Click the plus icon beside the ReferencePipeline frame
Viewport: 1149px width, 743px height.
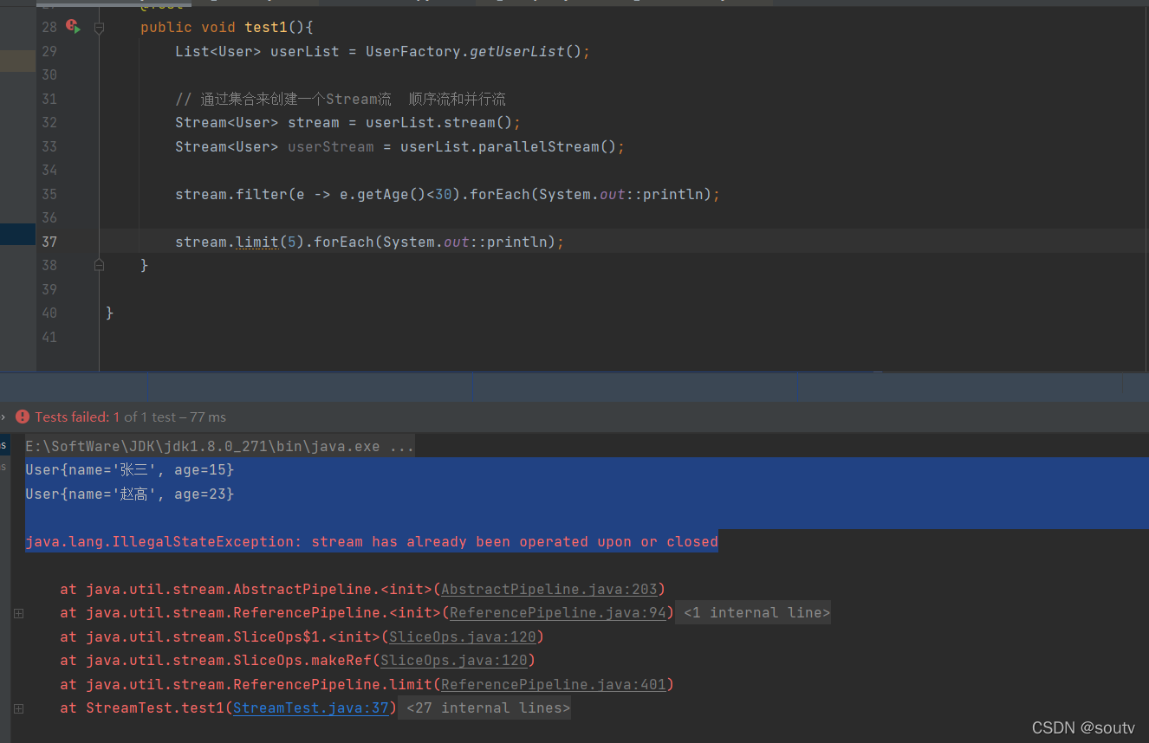17,612
